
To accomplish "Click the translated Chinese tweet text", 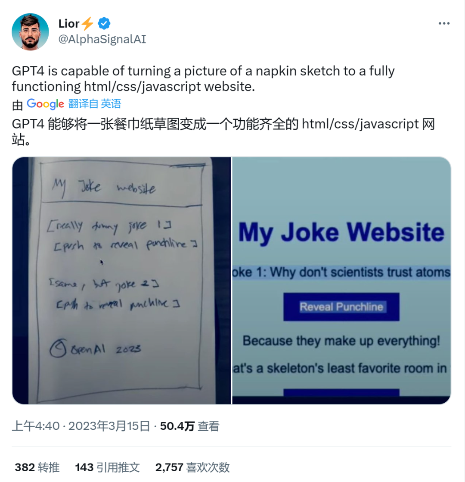I will (x=223, y=131).
